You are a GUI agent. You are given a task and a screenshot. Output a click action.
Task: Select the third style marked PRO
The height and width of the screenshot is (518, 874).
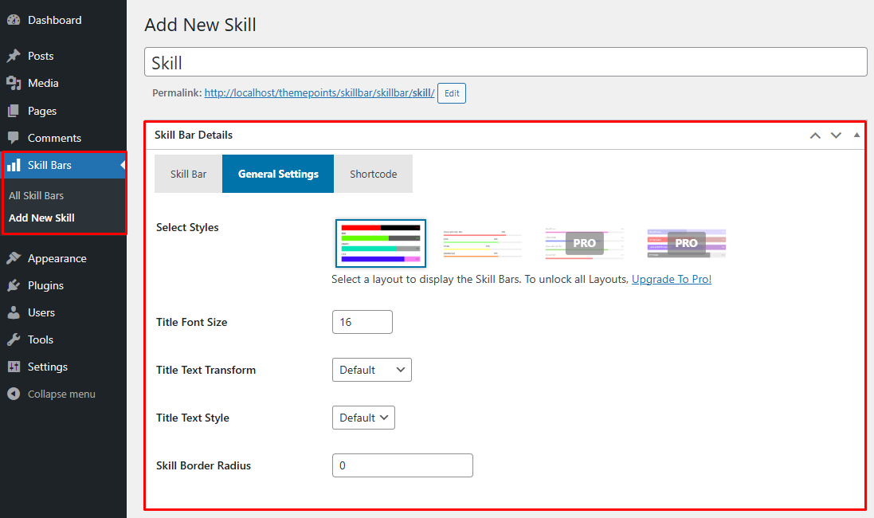click(584, 243)
